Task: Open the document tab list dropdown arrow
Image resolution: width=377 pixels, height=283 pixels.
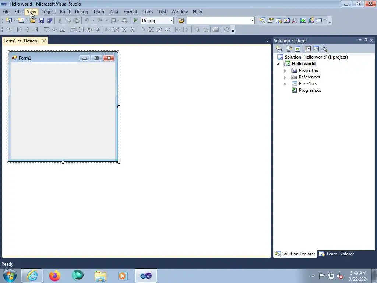Action: coord(267,41)
